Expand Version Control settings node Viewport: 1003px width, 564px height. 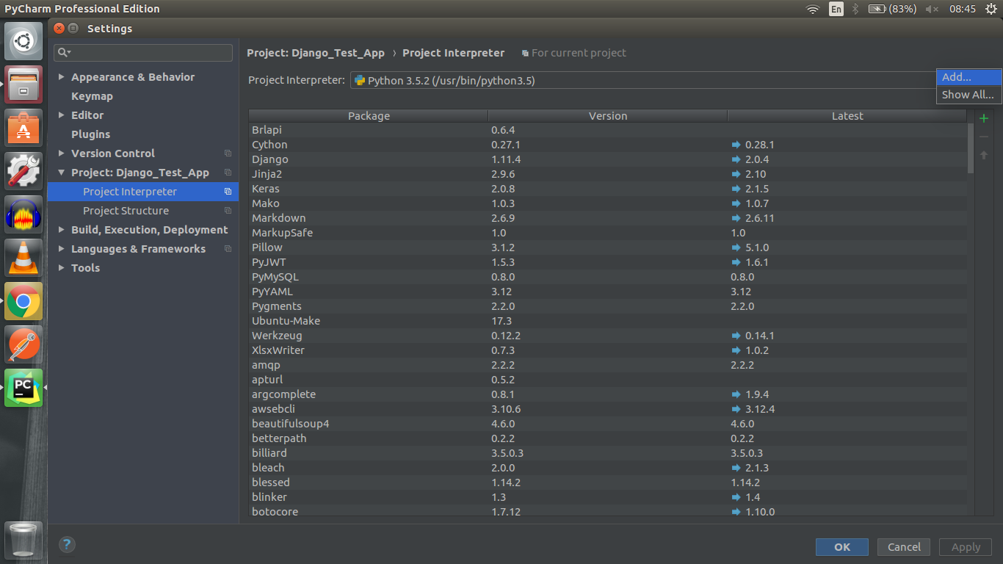coord(62,153)
